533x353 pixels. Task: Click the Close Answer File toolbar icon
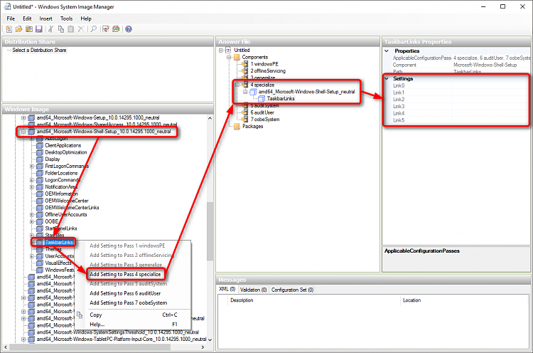29,29
